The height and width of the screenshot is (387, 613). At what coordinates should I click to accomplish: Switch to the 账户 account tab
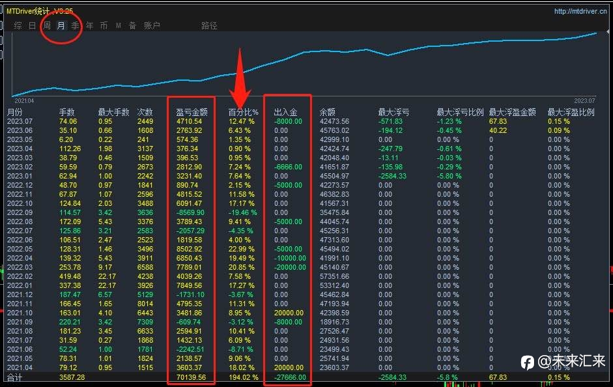click(152, 26)
